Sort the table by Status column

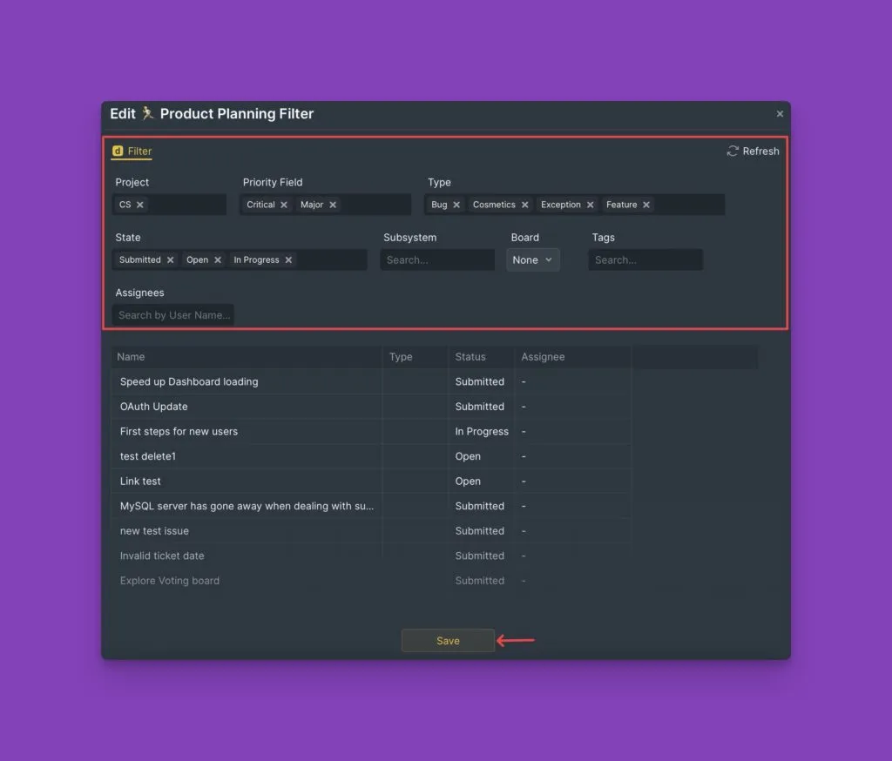(x=471, y=356)
